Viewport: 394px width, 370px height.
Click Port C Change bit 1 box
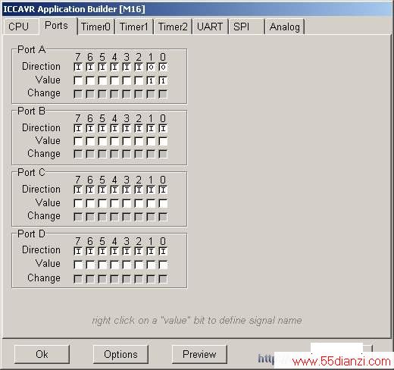pos(151,217)
